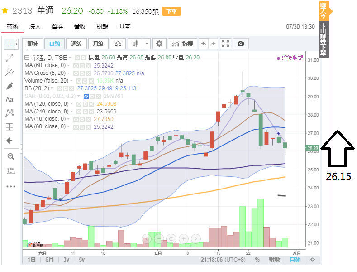
Task: Undo the last chart action
Action: click(x=203, y=44)
